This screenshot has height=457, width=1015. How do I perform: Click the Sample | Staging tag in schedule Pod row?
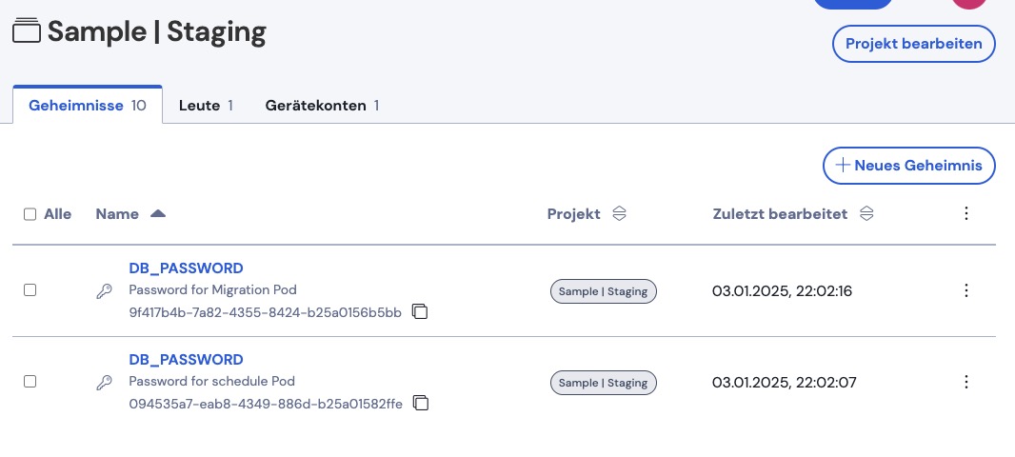click(x=604, y=383)
